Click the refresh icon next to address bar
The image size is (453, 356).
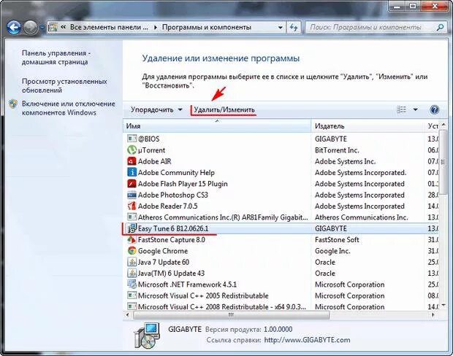(x=294, y=28)
